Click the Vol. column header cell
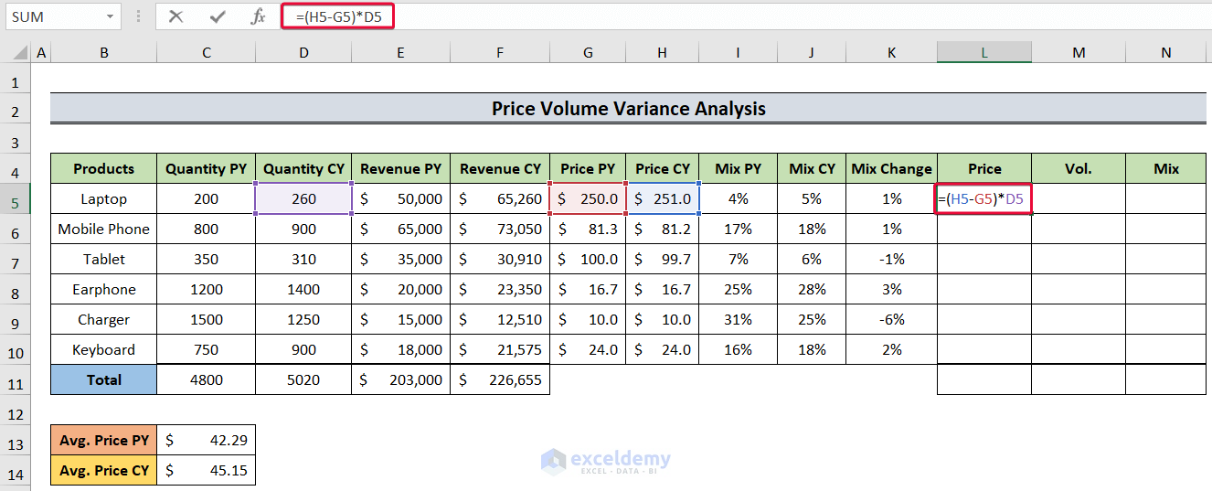The width and height of the screenshot is (1212, 491). (x=1079, y=168)
